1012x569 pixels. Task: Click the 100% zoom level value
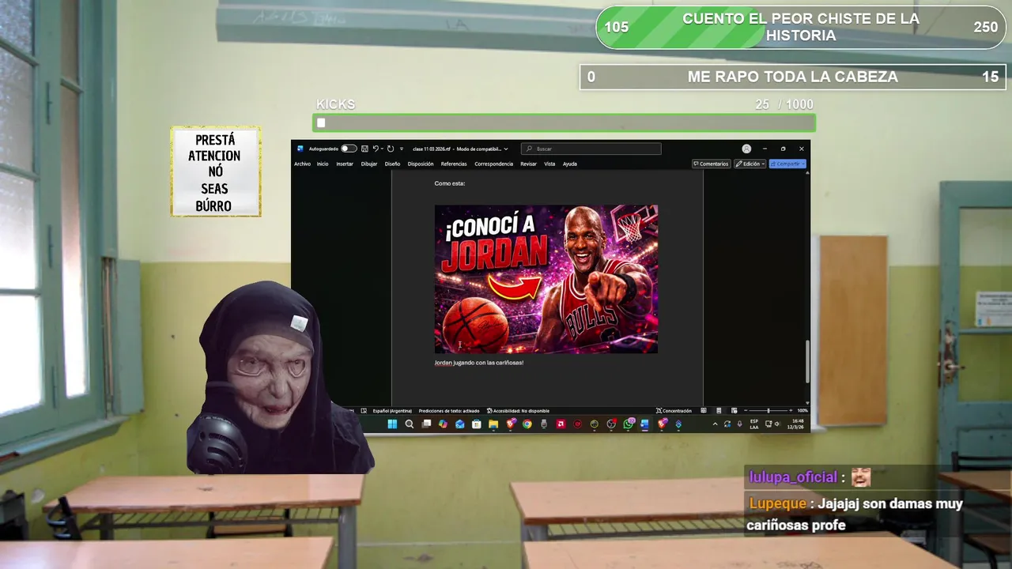[802, 411]
